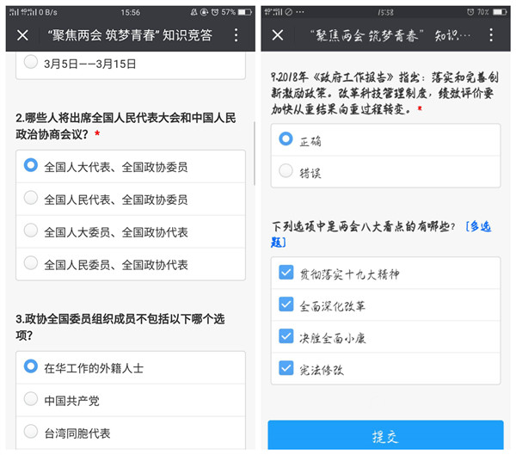Choose 全国人民委员、全国政协代表 option

click(31, 264)
